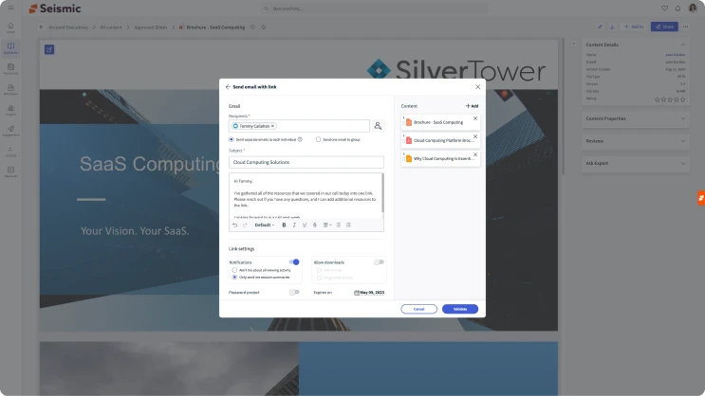Go to All content breadcrumb
Screen dimensions: 705x396
pyautogui.click(x=111, y=27)
